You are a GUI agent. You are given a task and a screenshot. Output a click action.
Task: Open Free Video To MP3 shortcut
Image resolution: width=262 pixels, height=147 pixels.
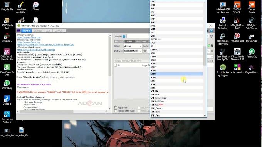point(7,70)
